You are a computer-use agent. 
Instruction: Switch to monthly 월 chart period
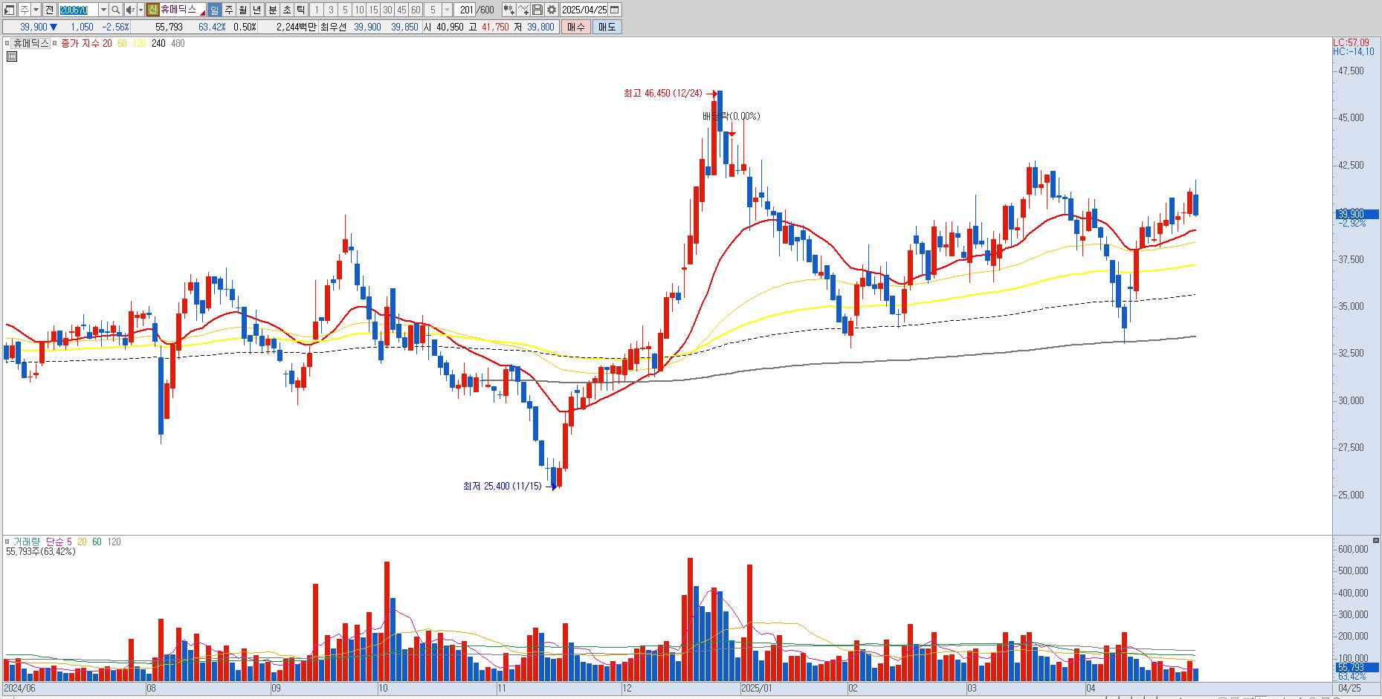click(x=242, y=10)
